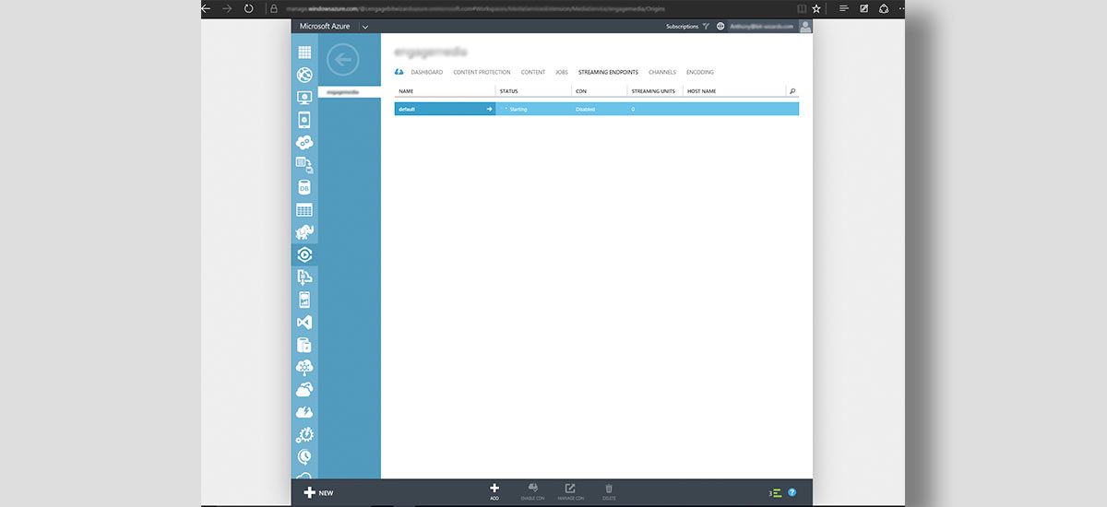Click the ENABLE CDN button

(532, 492)
